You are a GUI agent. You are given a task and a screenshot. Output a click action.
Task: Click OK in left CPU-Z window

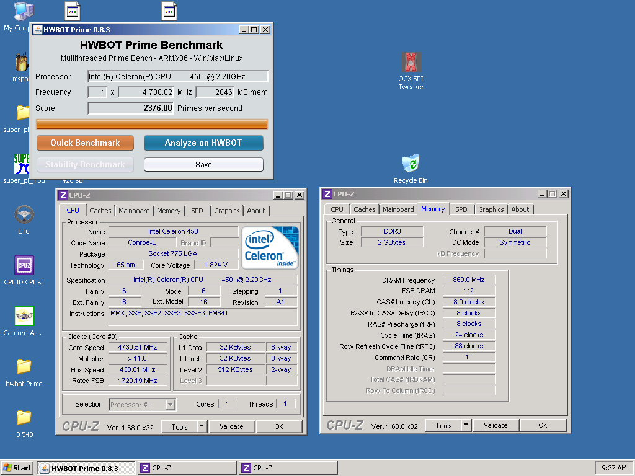(278, 426)
